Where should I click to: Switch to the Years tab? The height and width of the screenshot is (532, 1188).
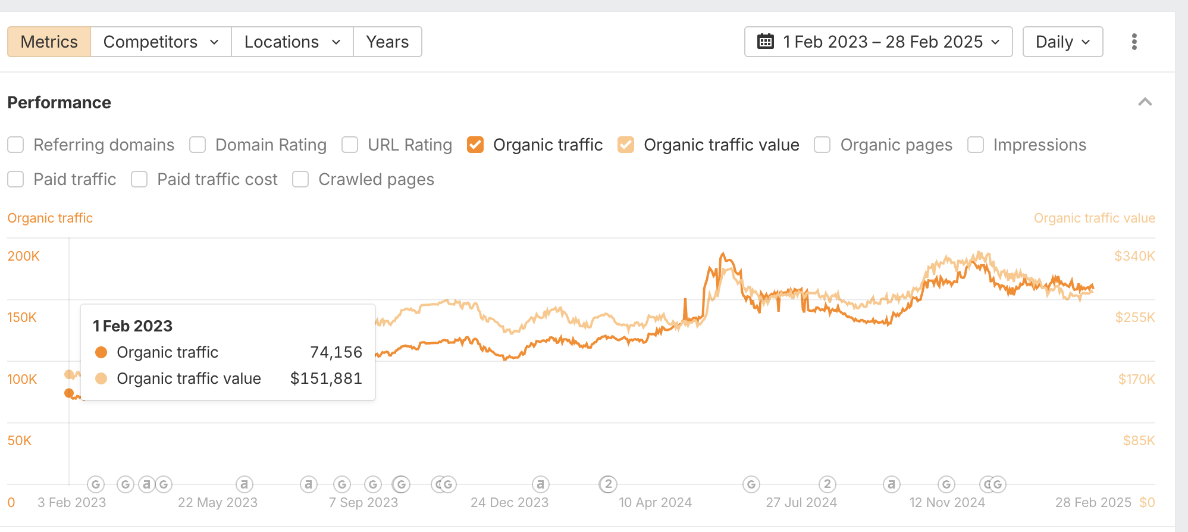387,42
